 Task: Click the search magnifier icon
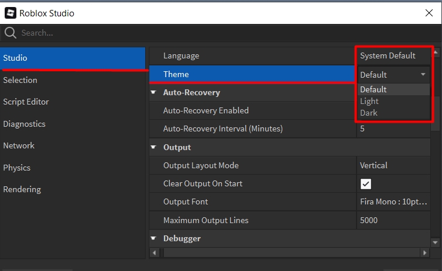[11, 33]
